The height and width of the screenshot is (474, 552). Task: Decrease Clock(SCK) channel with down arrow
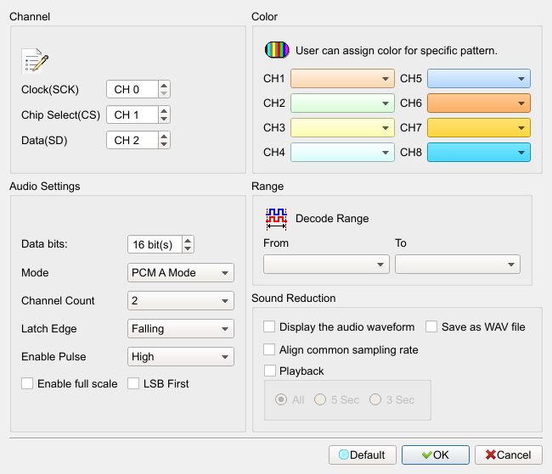point(164,93)
